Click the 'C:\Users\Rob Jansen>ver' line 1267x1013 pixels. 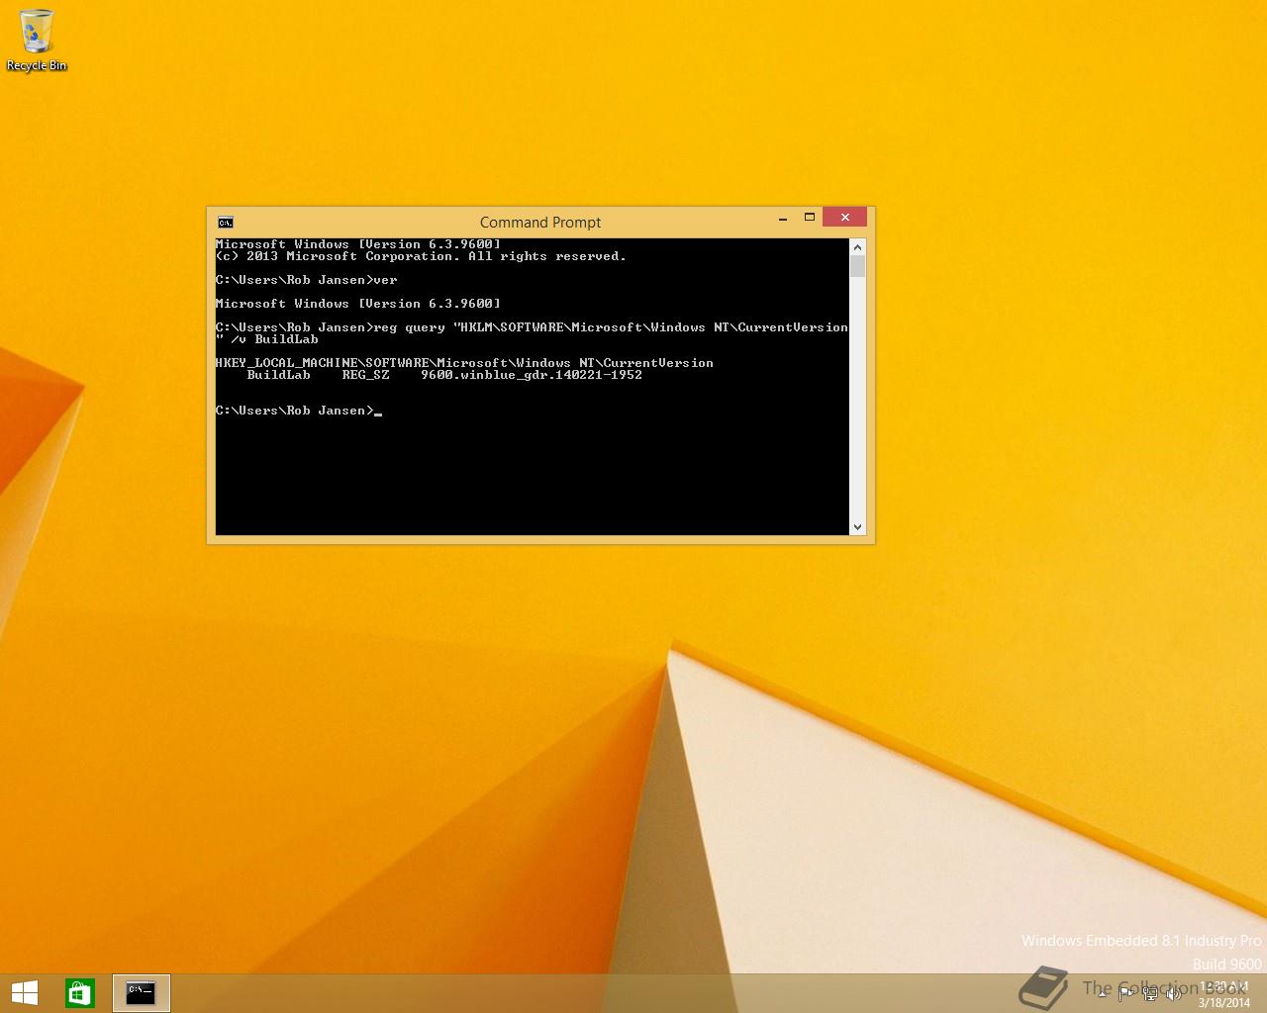[307, 280]
